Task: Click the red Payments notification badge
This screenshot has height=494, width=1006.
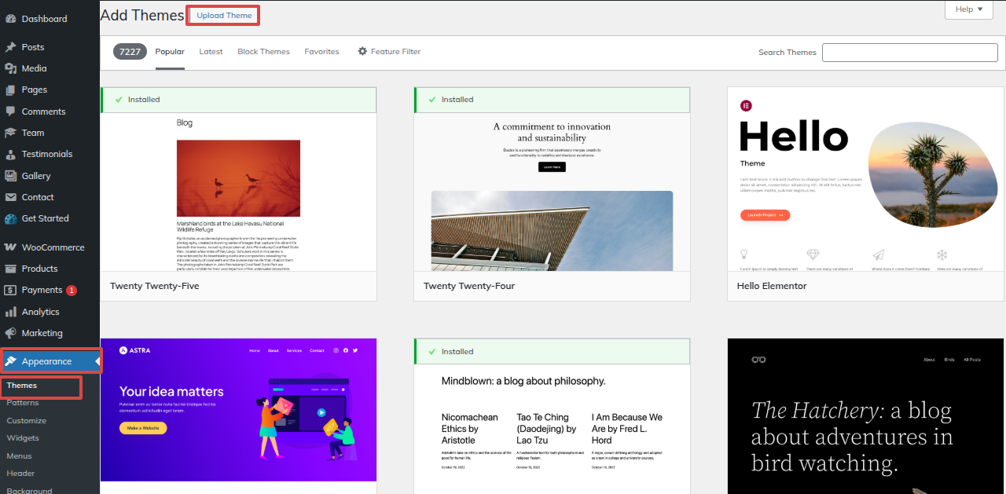Action: [x=72, y=291]
